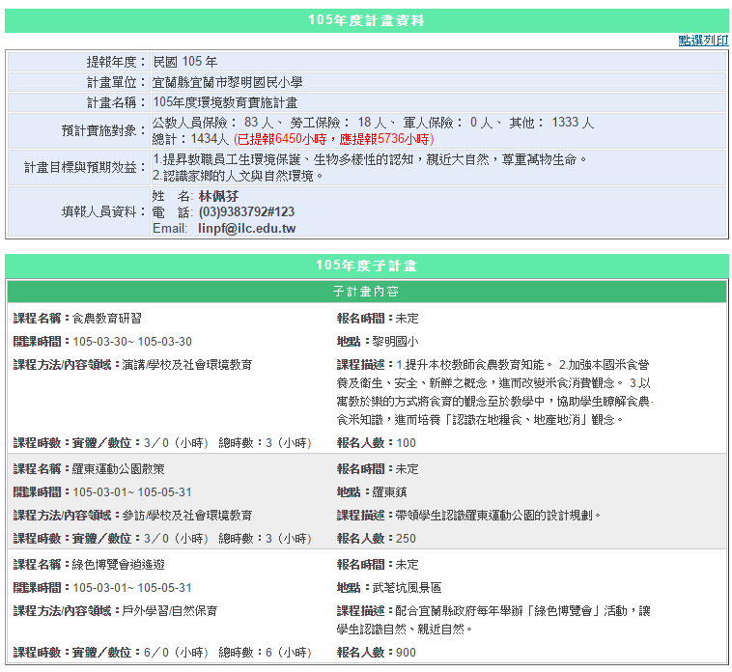The image size is (732, 672).
Task: Click the 填報人員資料 field label
Action: [x=105, y=212]
